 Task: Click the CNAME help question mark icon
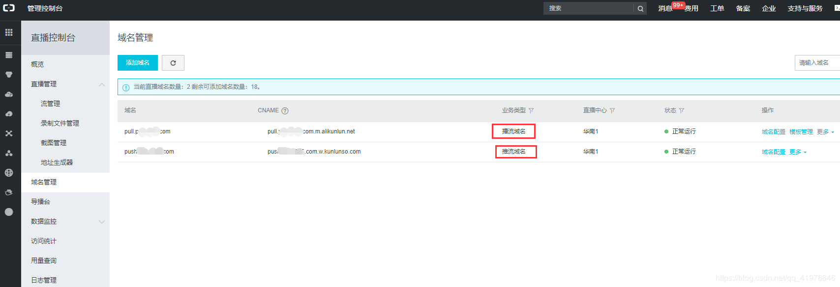(x=285, y=111)
